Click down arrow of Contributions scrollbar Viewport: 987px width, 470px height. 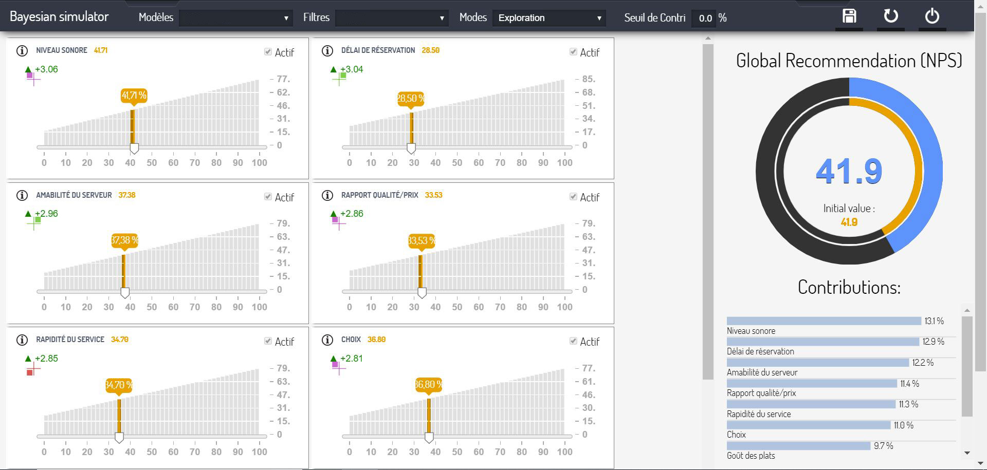tap(967, 453)
